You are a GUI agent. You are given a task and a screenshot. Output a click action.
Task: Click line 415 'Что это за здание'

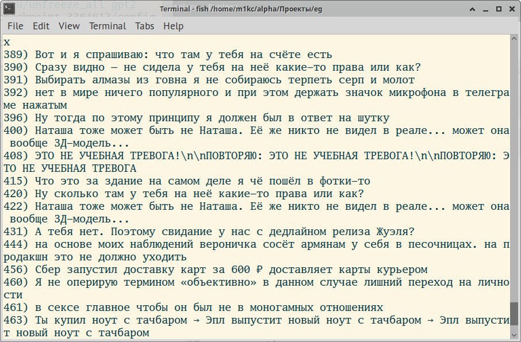tap(187, 181)
